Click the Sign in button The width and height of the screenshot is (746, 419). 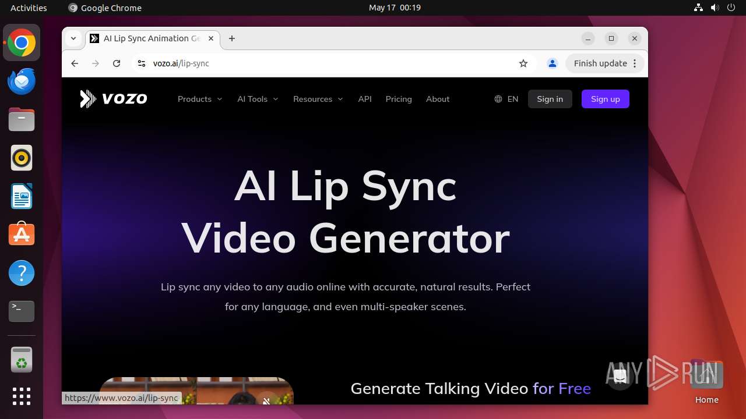(550, 99)
